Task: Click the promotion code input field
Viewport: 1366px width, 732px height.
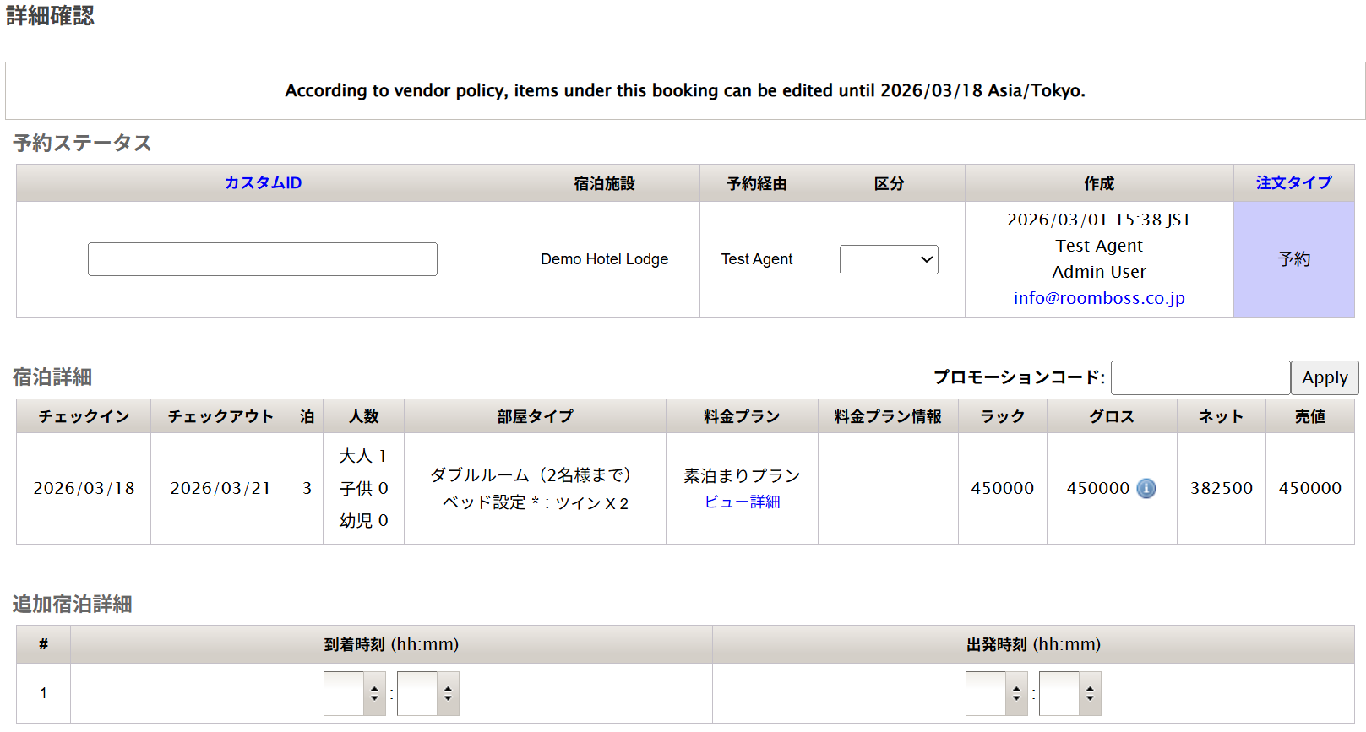Action: click(1200, 377)
